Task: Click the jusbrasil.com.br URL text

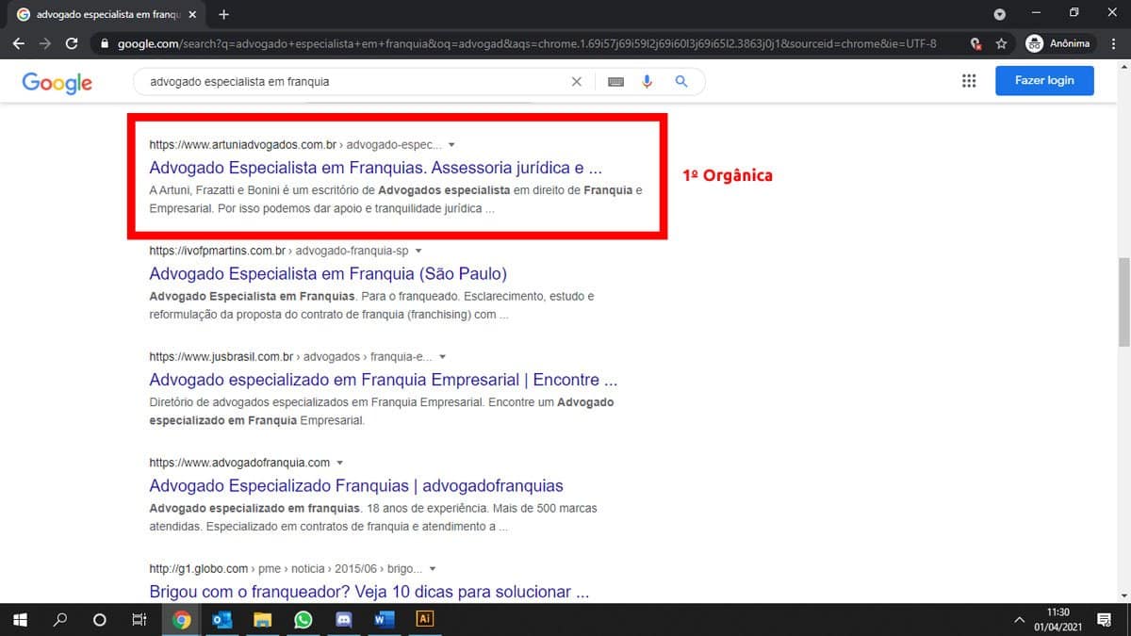Action: 290,357
